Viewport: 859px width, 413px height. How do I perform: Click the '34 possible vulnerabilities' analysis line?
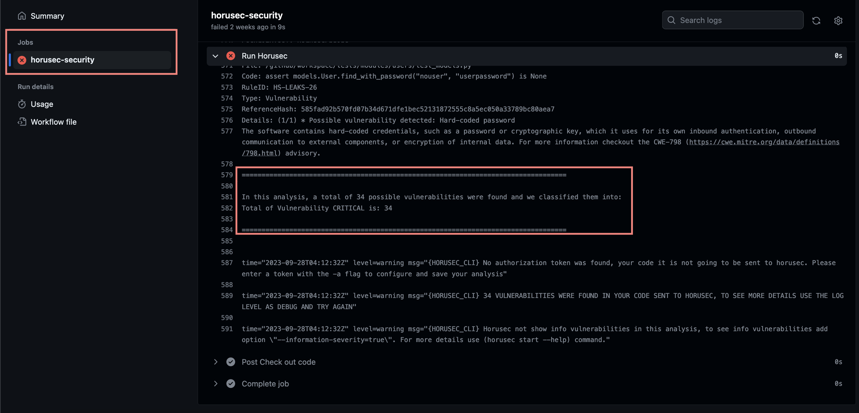tap(432, 197)
